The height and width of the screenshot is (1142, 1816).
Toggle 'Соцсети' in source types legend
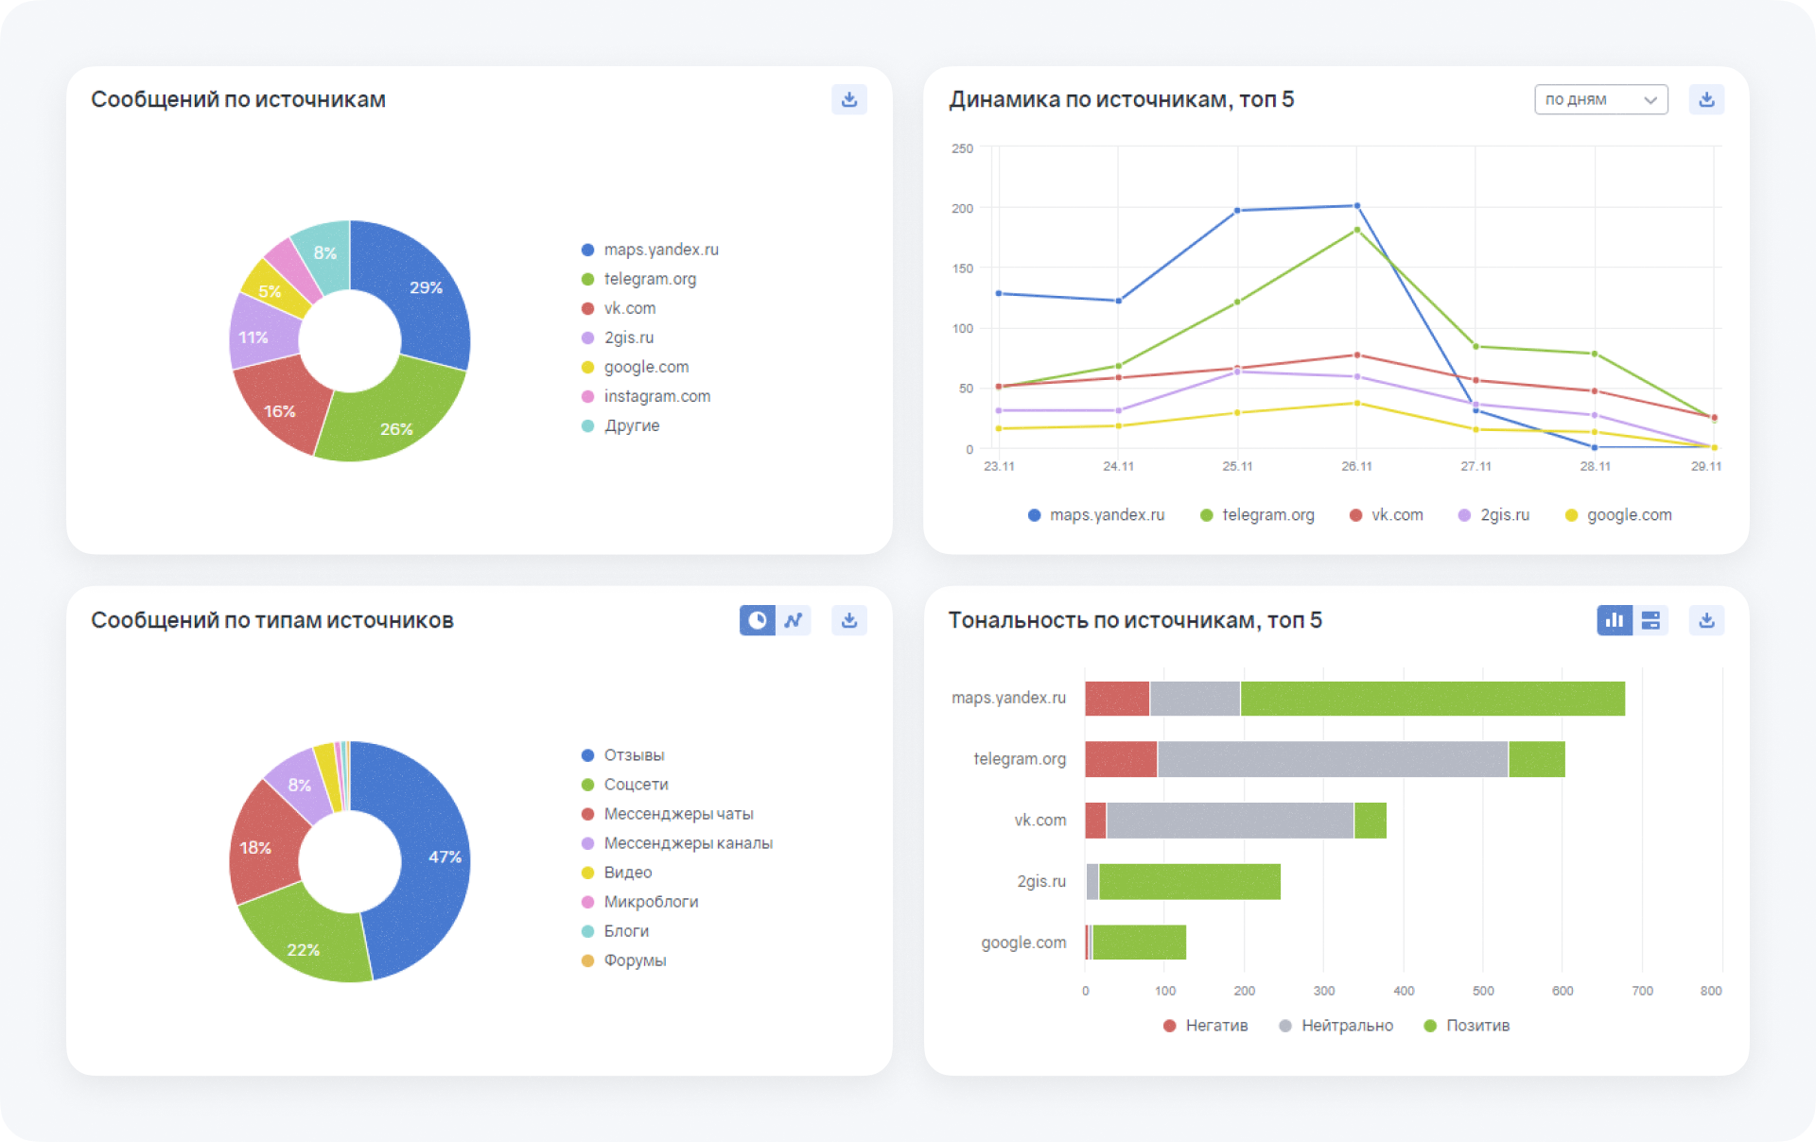(x=624, y=785)
